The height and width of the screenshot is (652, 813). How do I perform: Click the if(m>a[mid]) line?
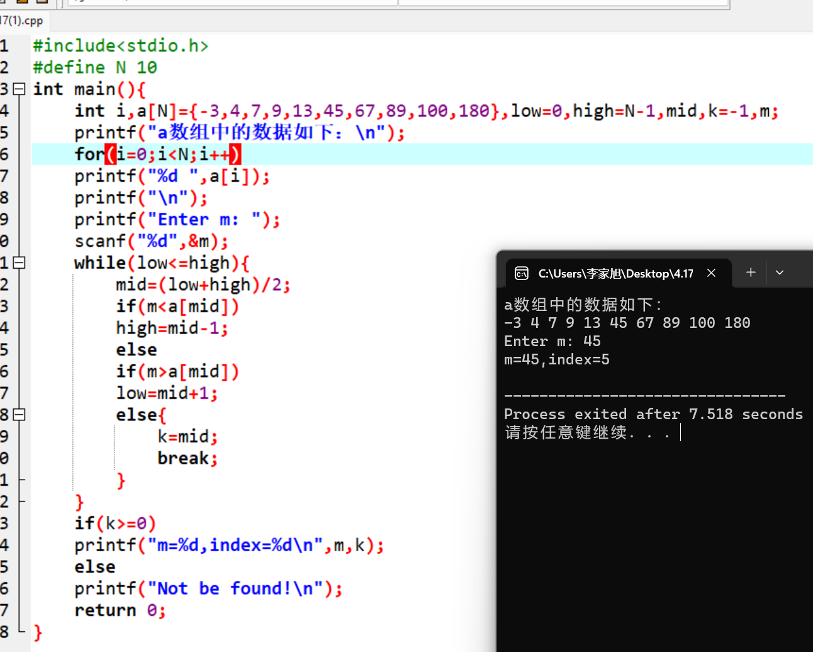(177, 371)
